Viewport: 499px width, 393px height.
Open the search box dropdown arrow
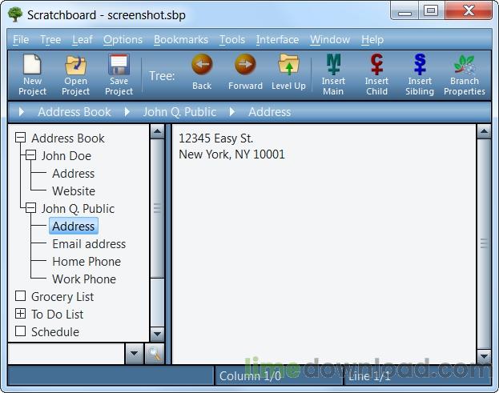[x=134, y=353]
